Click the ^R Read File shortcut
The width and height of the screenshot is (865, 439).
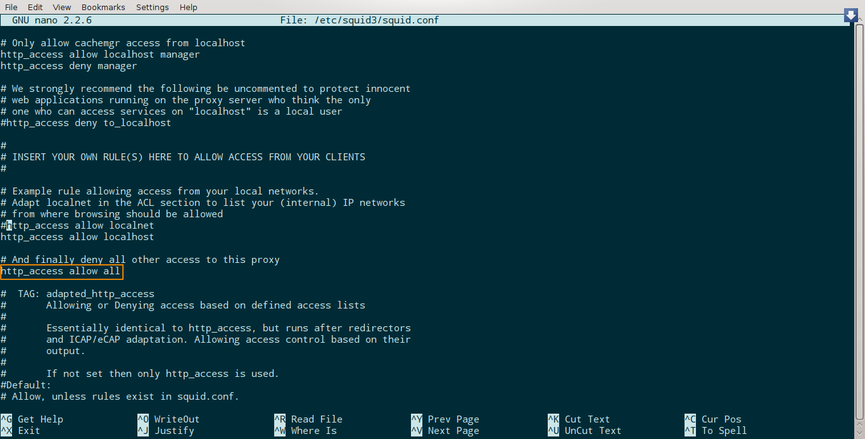click(x=308, y=419)
